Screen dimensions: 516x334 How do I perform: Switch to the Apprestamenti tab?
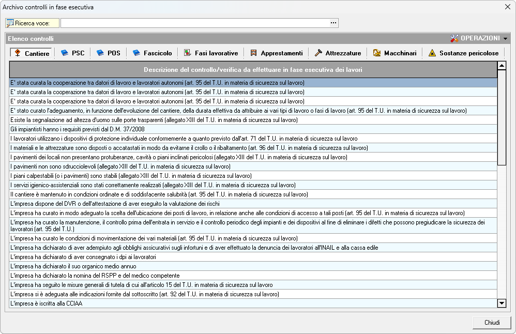coord(281,53)
